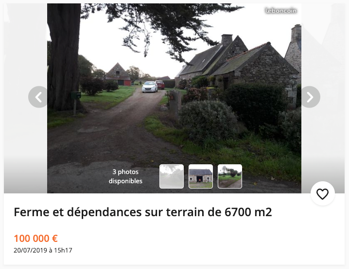Click the green mailbox beside the tree

[x=76, y=95]
